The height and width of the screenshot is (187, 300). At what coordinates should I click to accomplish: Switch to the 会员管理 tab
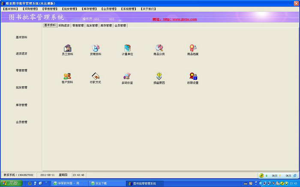(x=120, y=26)
